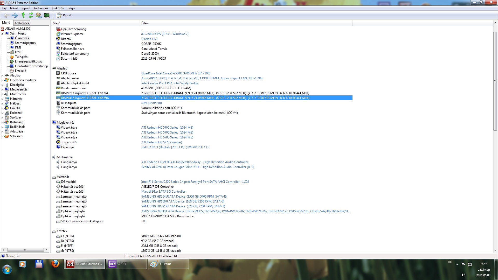Open the Kedvencek menu in menu bar
Viewport: 498px width, 280px height.
tap(41, 8)
